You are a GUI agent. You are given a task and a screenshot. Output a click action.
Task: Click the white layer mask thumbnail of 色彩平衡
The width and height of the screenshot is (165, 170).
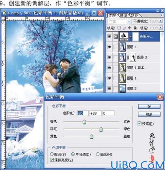coord(136,36)
